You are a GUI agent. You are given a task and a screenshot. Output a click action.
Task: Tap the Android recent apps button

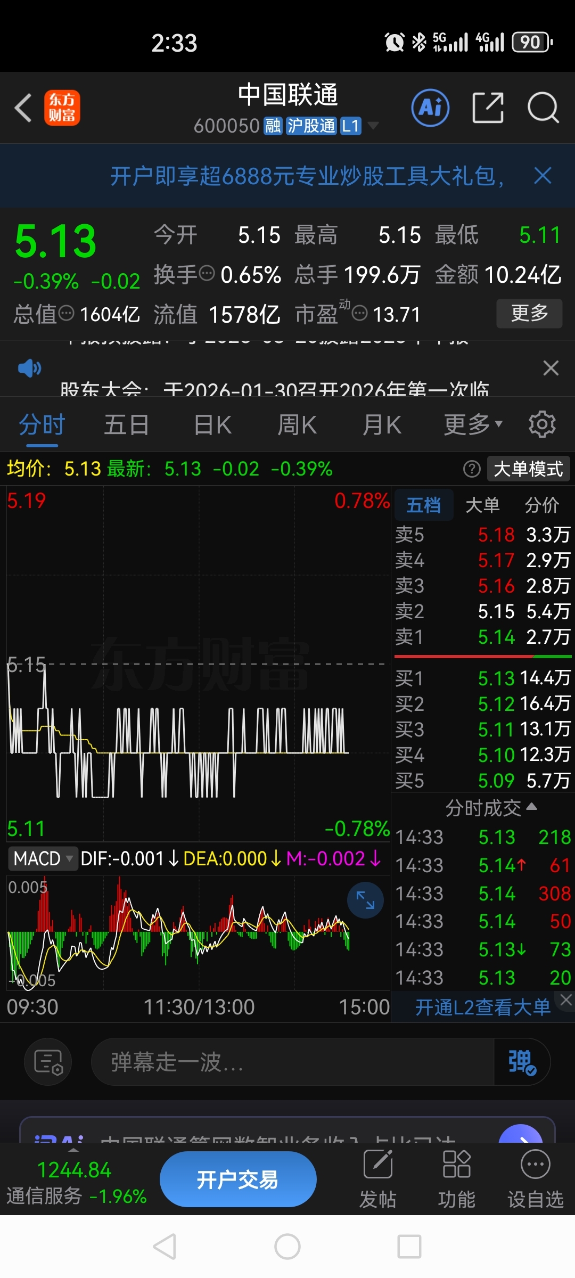[409, 1247]
